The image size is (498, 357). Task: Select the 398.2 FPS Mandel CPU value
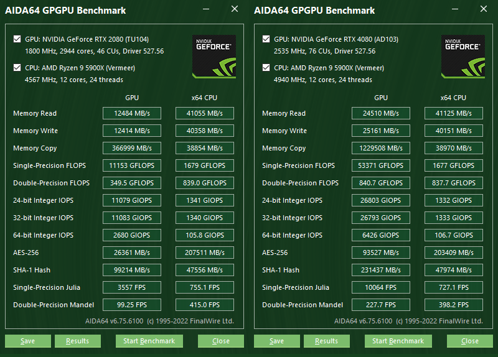[454, 305]
